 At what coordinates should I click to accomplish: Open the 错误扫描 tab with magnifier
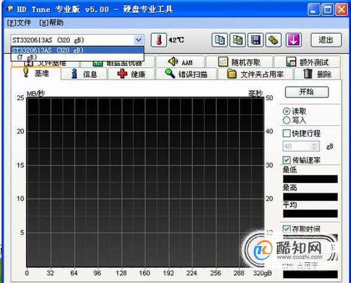click(186, 74)
